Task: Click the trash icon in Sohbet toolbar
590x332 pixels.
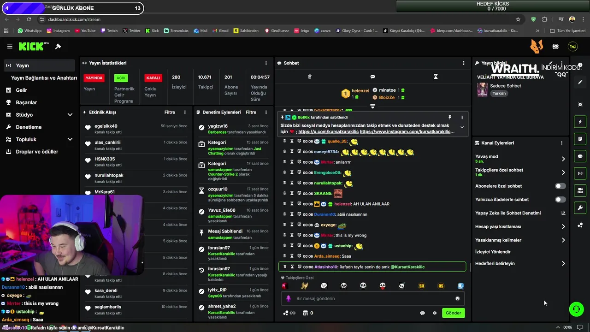Action: (x=310, y=77)
